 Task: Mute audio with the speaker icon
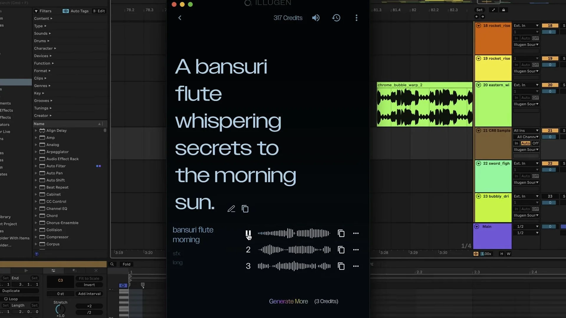[x=316, y=18]
